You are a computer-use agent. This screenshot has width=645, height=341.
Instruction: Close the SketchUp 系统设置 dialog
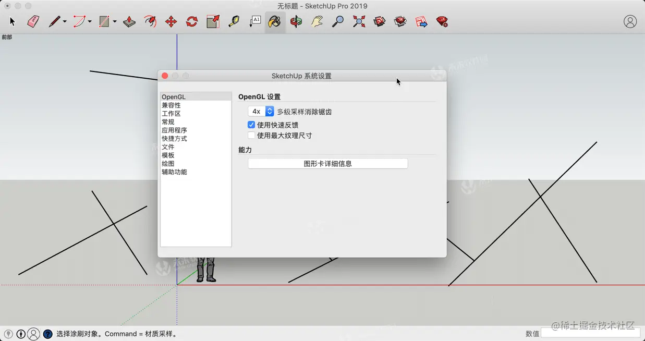click(165, 76)
